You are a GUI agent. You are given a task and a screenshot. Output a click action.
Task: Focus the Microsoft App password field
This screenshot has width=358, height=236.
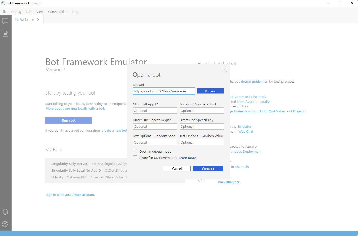coord(202,111)
